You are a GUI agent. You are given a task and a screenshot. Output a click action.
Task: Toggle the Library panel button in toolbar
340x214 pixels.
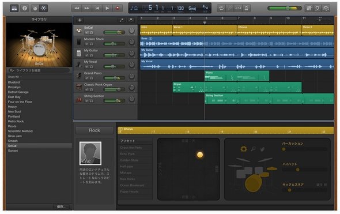point(14,8)
